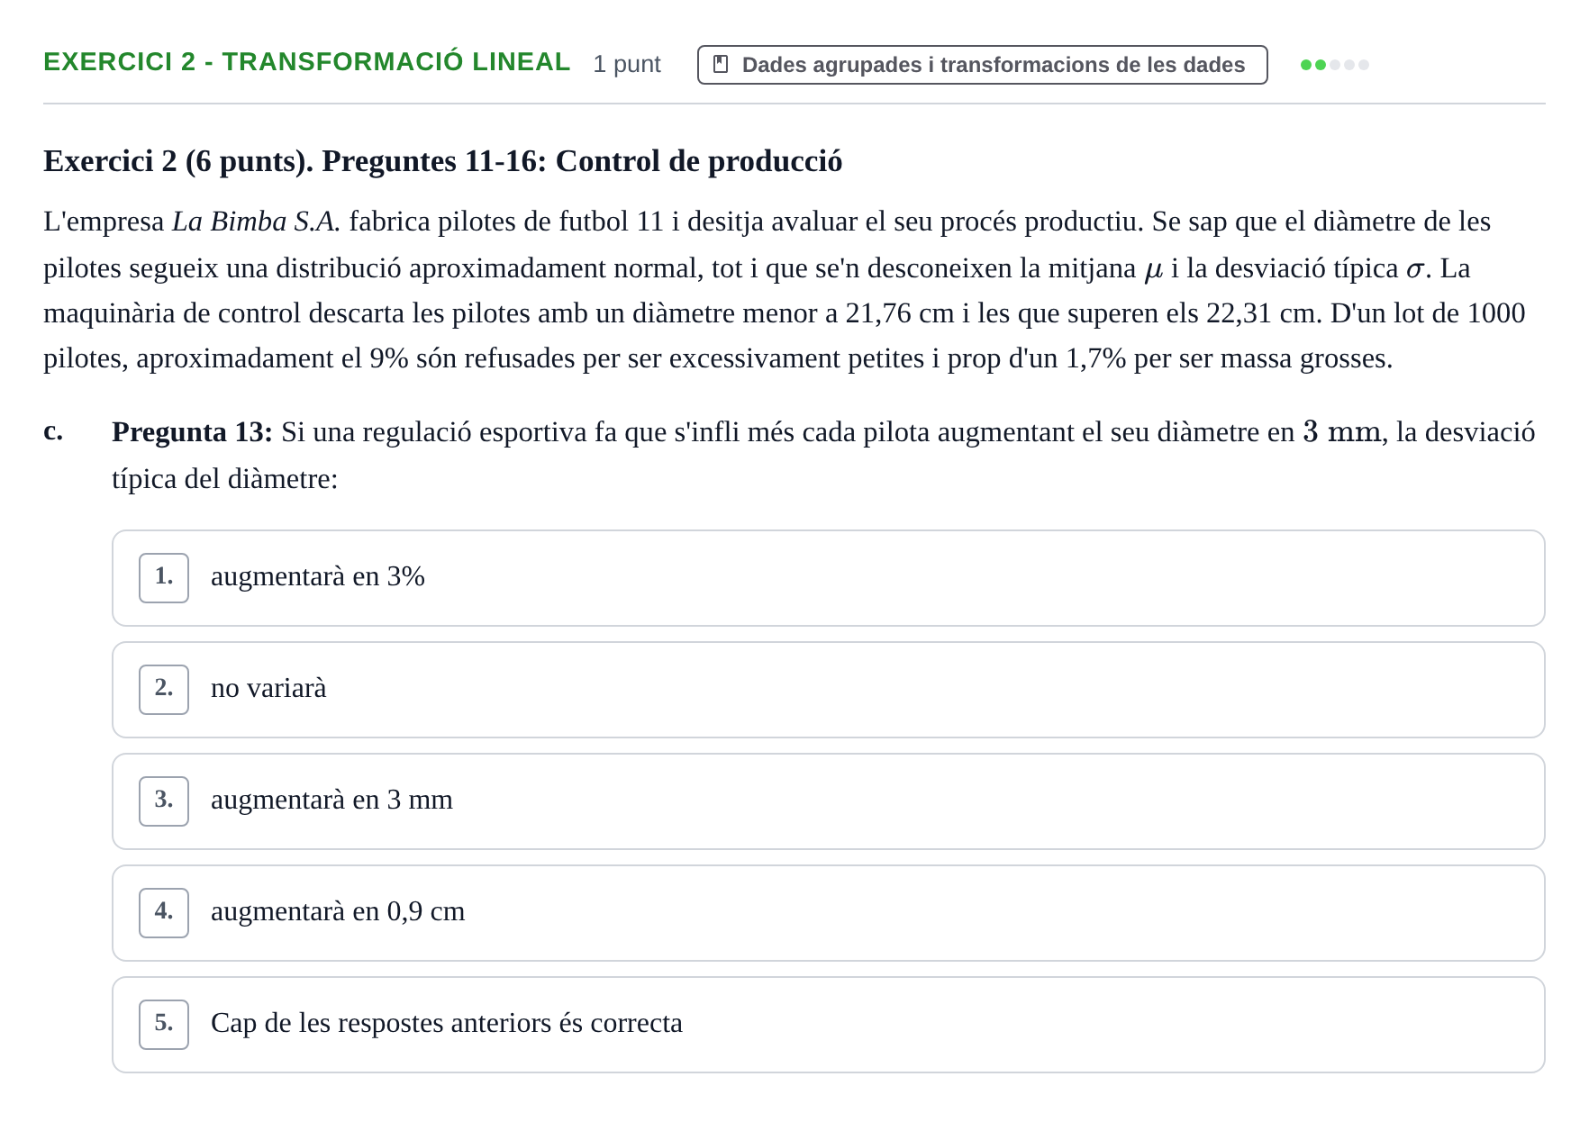Click the 'c.' question letter marker
This screenshot has width=1589, height=1131.
click(x=53, y=431)
